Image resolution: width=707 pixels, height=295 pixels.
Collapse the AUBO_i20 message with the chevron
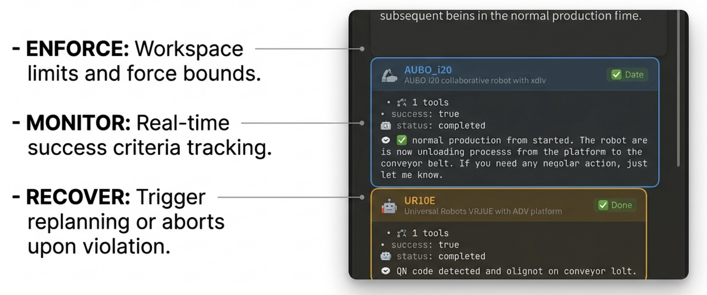(386, 140)
